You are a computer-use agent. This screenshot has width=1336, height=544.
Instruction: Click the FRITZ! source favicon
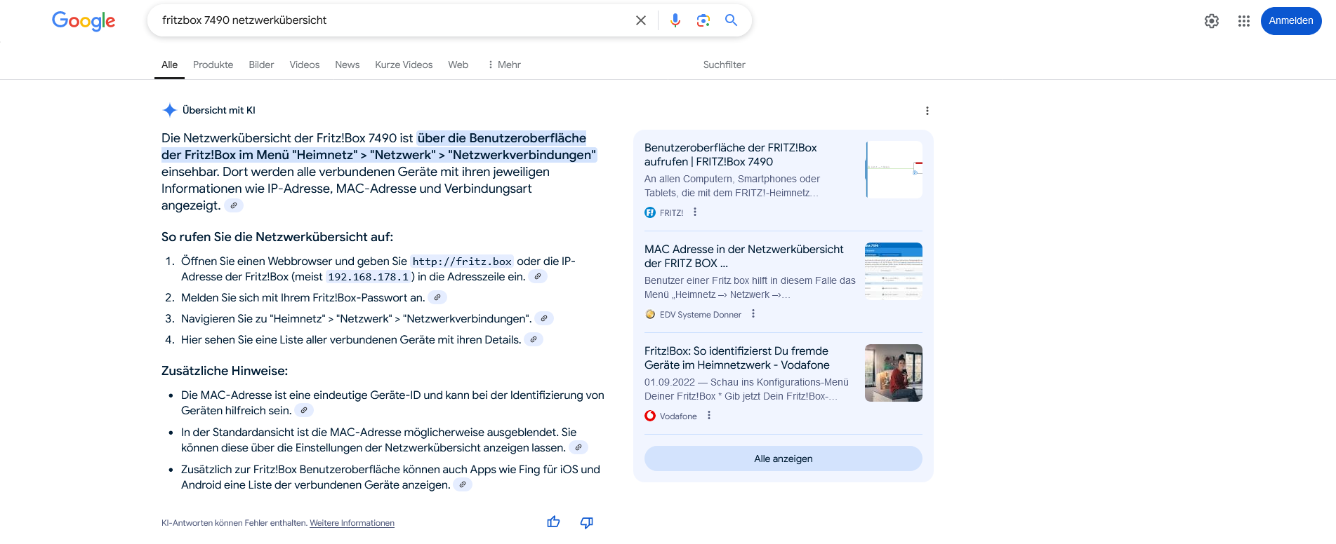pos(650,212)
